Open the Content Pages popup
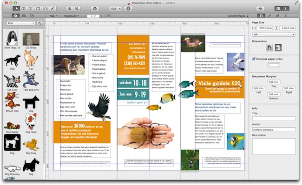Image resolution: width=302 pixels, height=185 pixels. pyautogui.click(x=238, y=16)
